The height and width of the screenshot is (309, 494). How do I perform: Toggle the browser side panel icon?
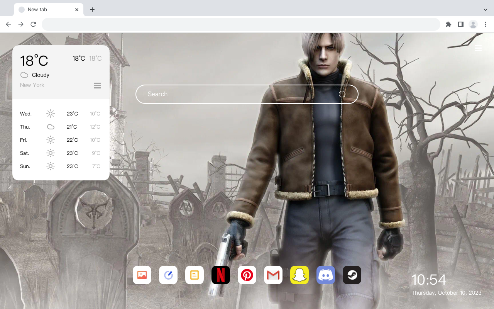(x=460, y=24)
